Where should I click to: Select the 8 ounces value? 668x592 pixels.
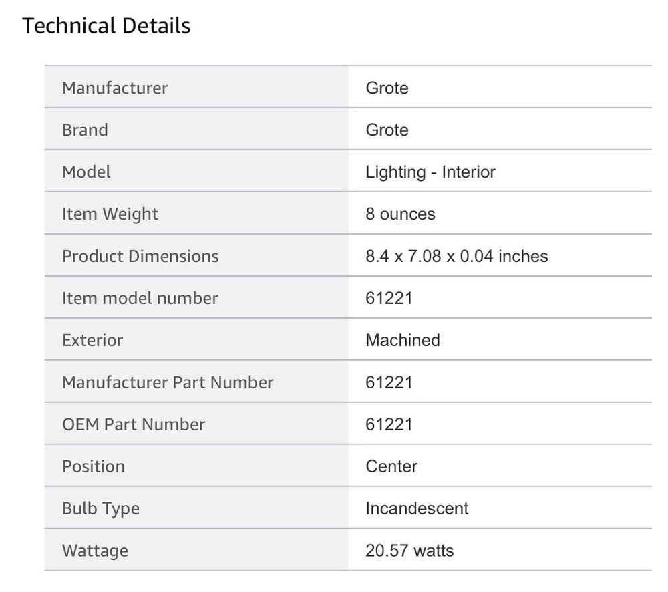pyautogui.click(x=400, y=214)
